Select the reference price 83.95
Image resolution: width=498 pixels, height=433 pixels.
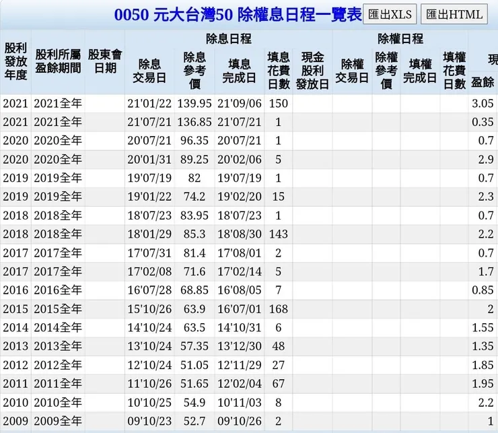(194, 215)
